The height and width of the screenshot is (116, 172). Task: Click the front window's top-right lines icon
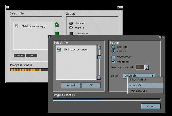[163, 37]
